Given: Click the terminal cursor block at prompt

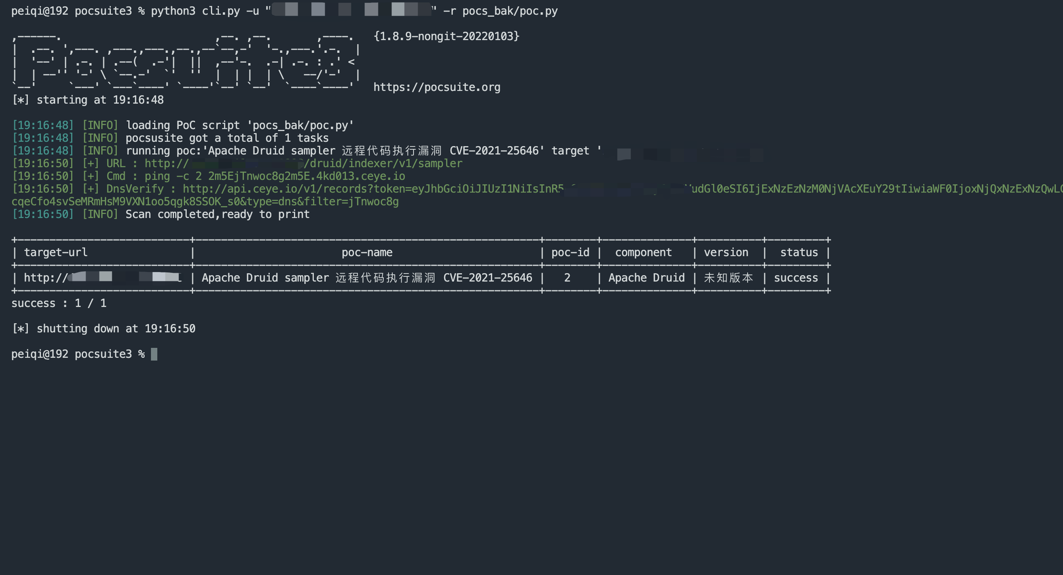Looking at the screenshot, I should tap(154, 354).
